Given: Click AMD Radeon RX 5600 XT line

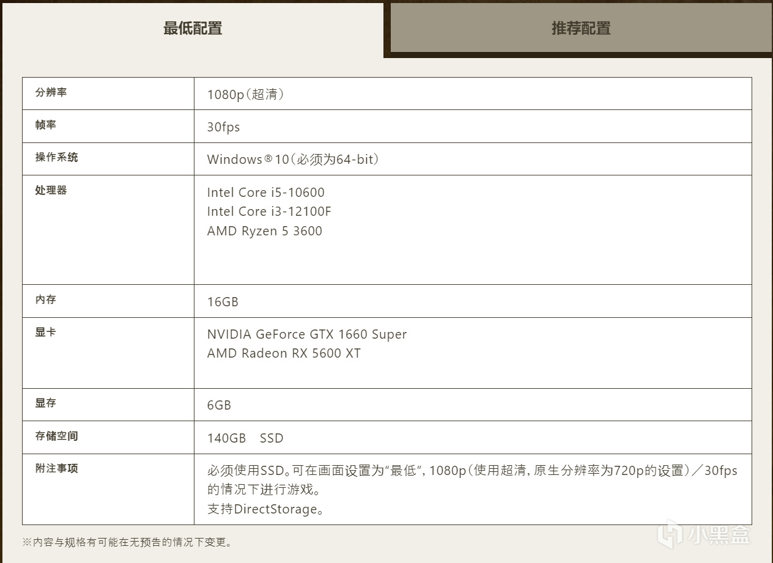Looking at the screenshot, I should click(284, 353).
